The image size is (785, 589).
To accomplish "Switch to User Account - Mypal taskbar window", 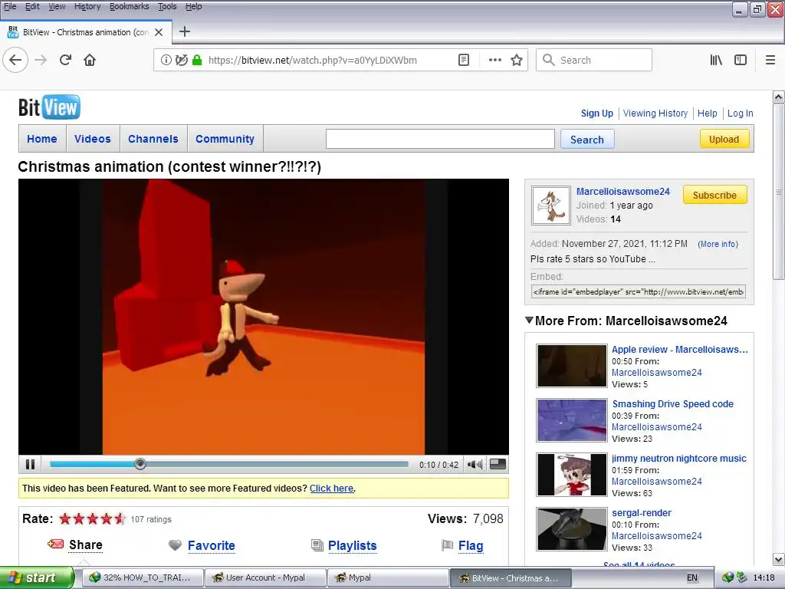I will (x=265, y=577).
